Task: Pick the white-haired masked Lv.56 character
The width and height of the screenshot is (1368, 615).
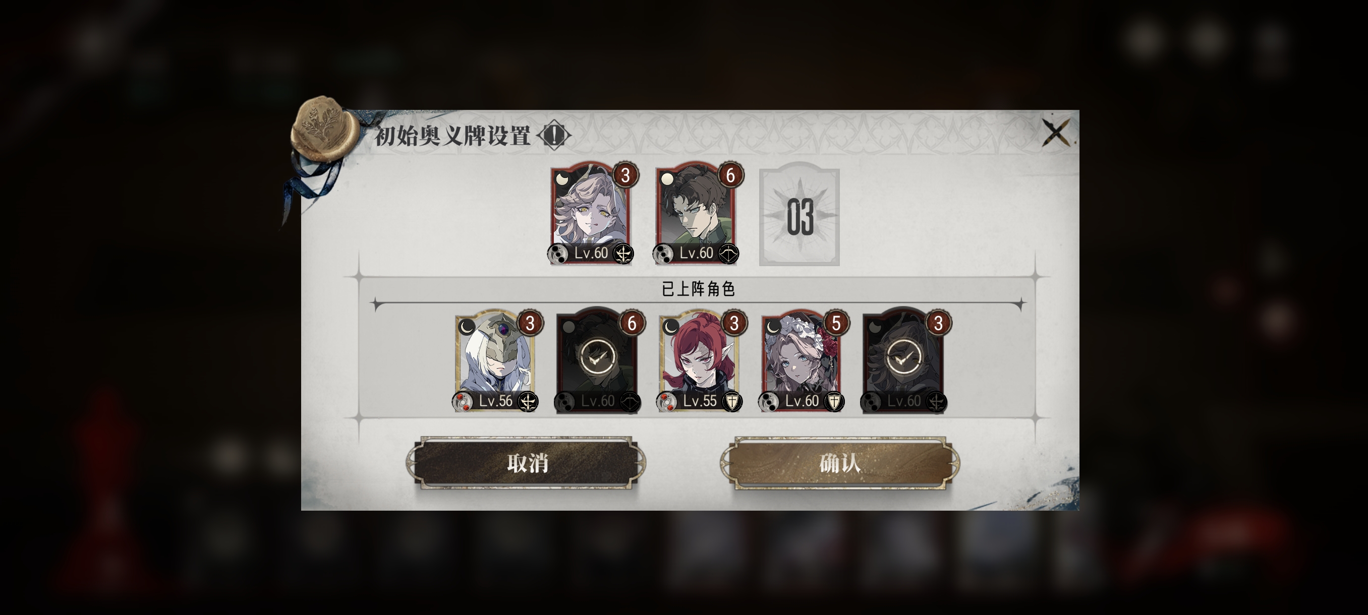Action: pos(495,361)
